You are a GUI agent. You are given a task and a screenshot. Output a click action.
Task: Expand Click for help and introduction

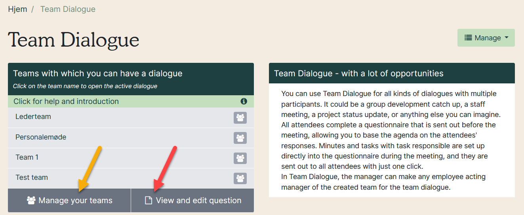(x=131, y=102)
